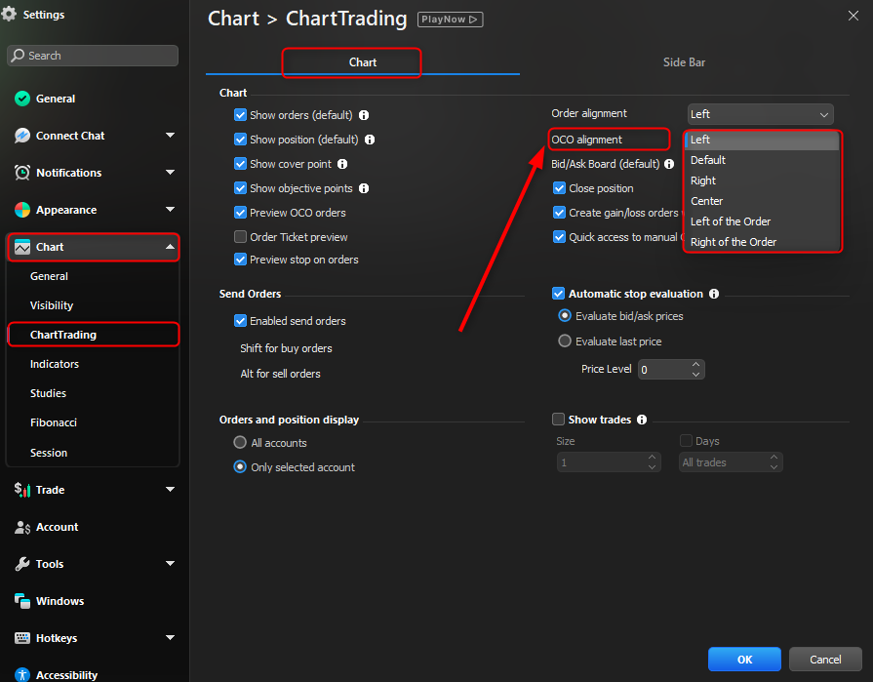The image size is (873, 682).
Task: Click info icon beside Bid/Ask Board
Action: point(669,164)
